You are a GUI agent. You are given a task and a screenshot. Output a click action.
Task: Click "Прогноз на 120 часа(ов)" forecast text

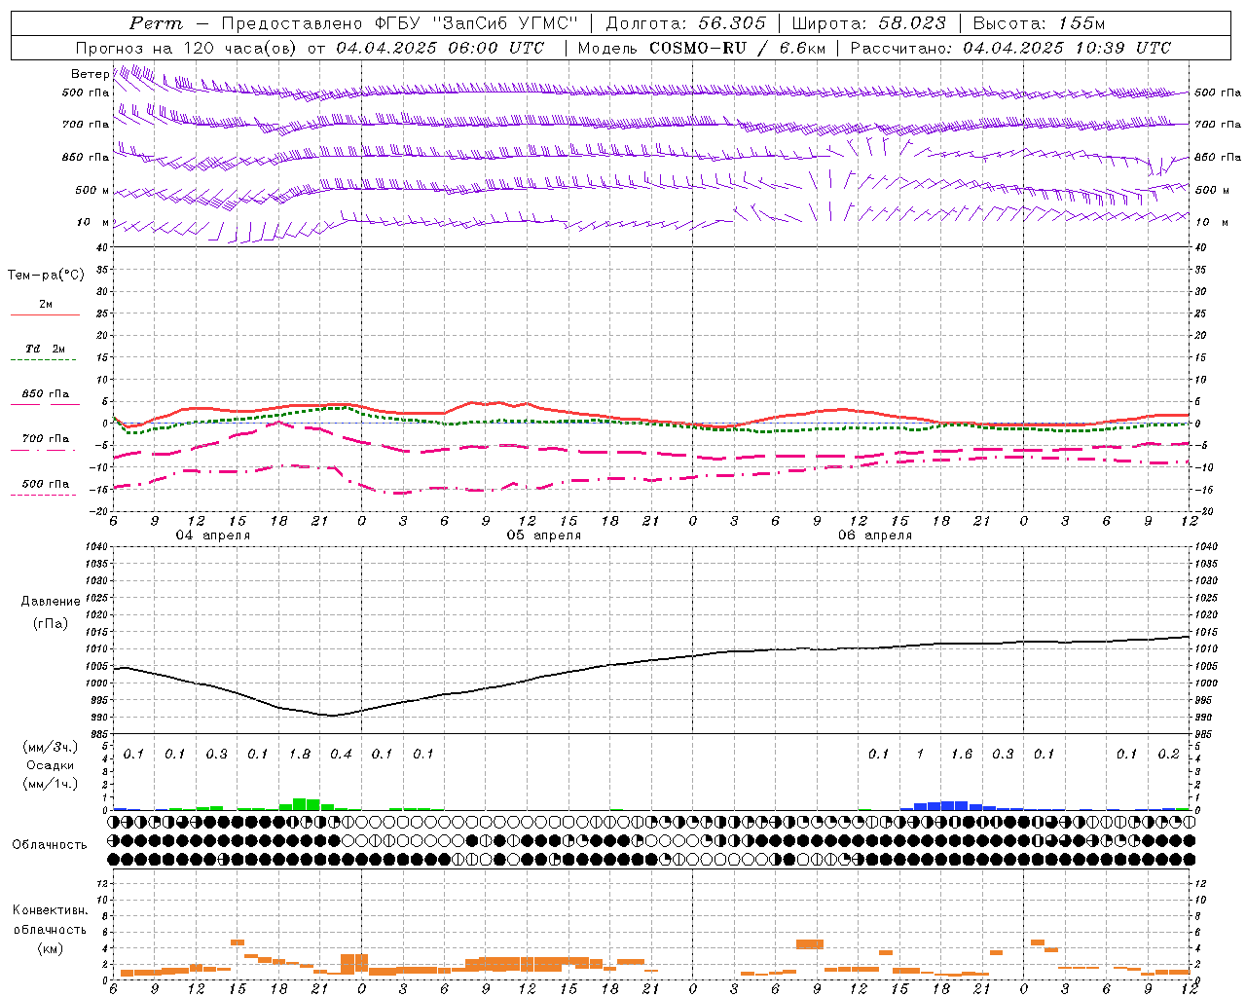[187, 48]
